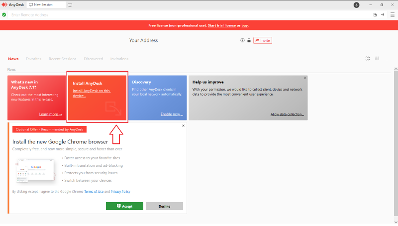Screen dimensions: 398x226
Task: Click the connect arrow icon in address bar
Action: coord(383,15)
